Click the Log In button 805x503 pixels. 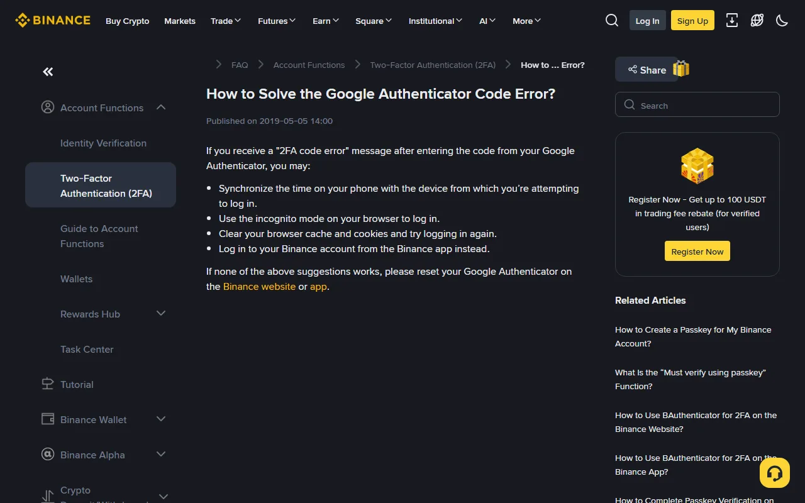(x=647, y=21)
